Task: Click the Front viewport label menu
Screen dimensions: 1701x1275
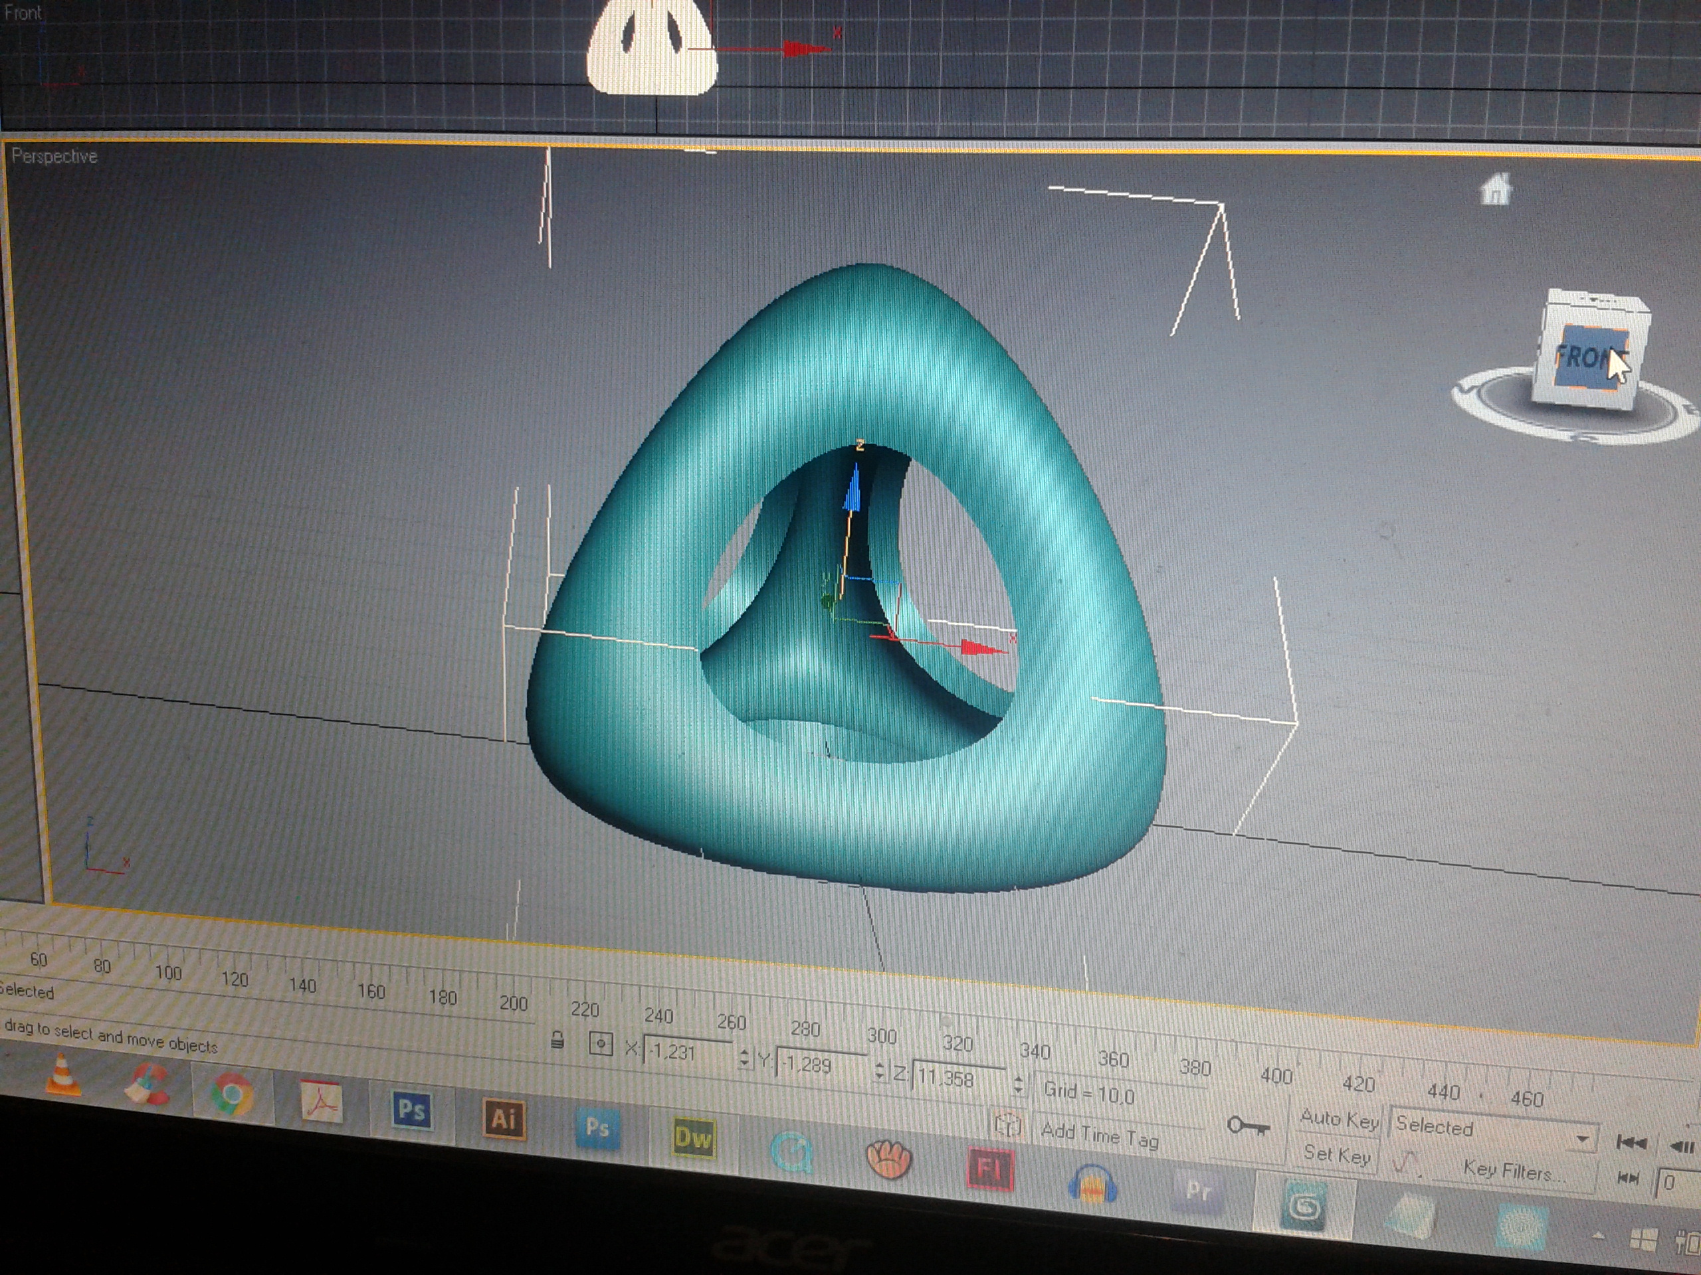Action: coord(23,13)
